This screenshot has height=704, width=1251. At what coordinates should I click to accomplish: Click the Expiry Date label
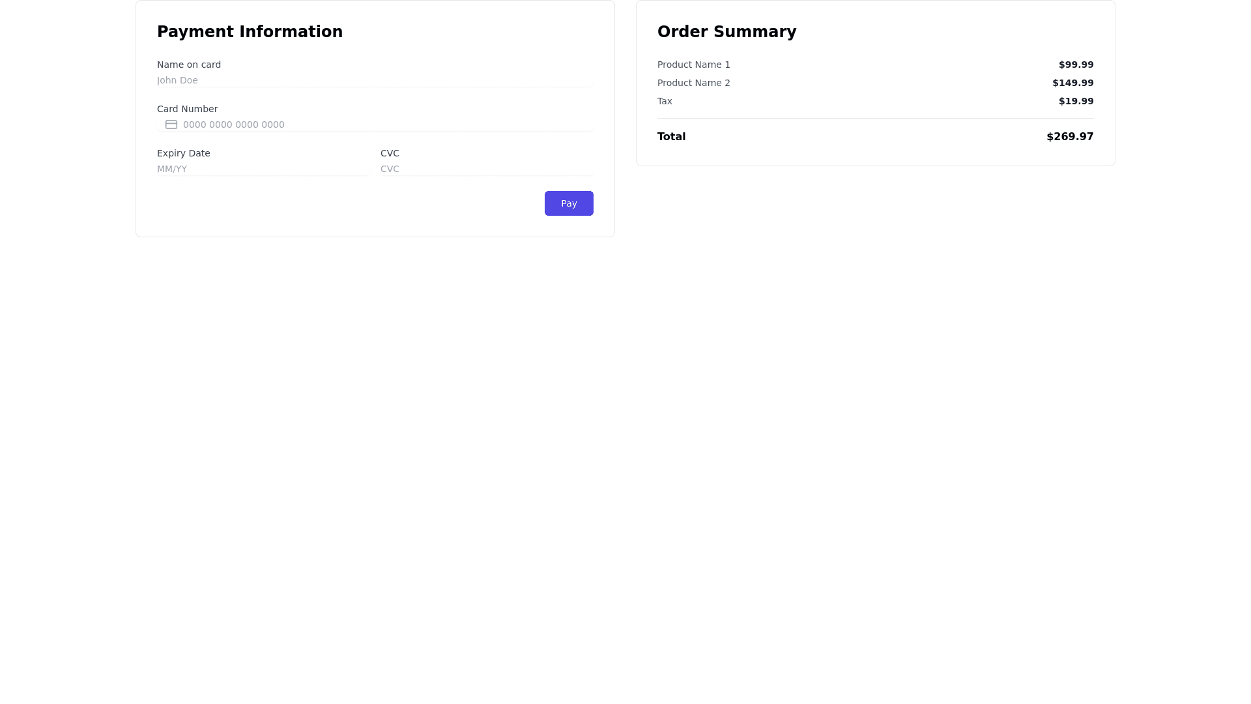tap(183, 153)
